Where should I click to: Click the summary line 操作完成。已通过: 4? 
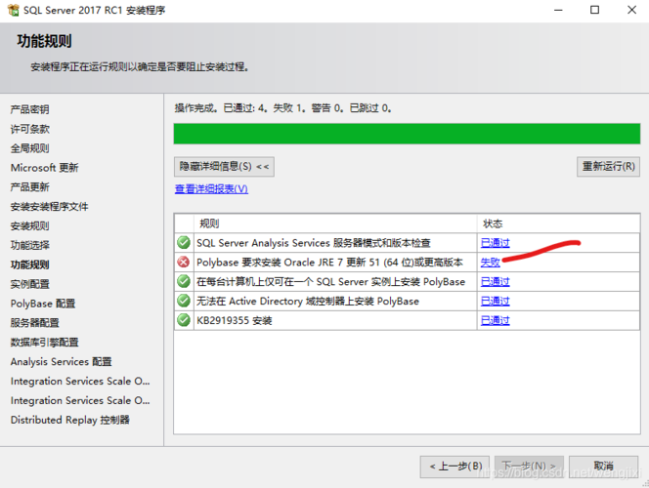point(283,108)
